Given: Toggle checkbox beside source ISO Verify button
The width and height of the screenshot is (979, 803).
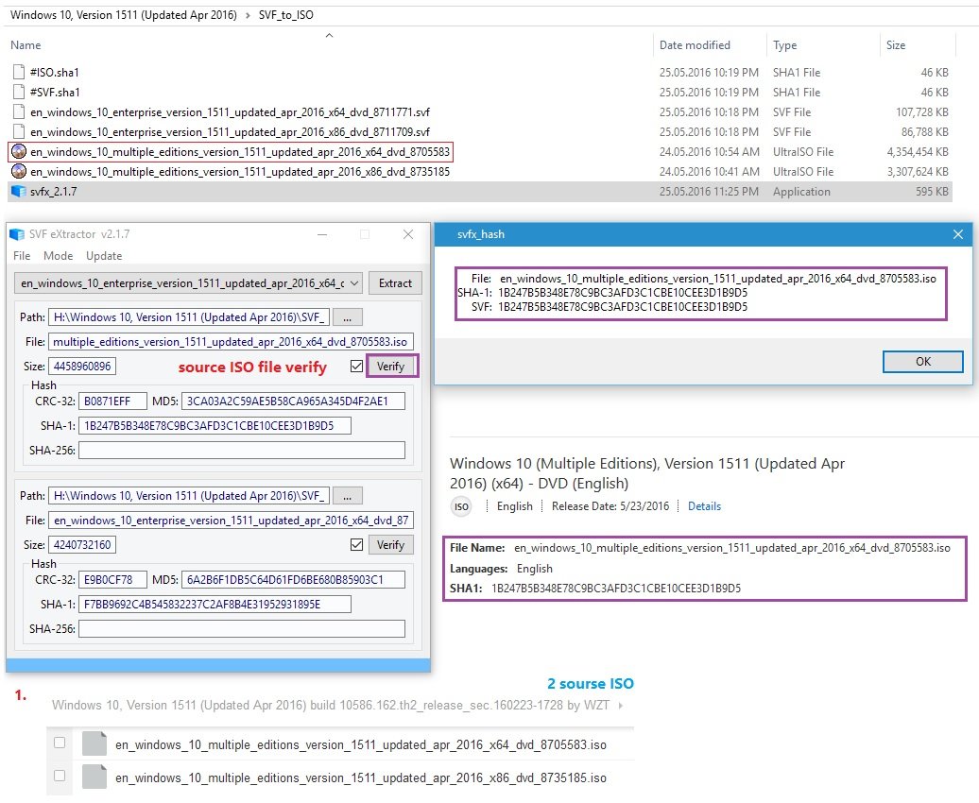Looking at the screenshot, I should click(x=356, y=367).
